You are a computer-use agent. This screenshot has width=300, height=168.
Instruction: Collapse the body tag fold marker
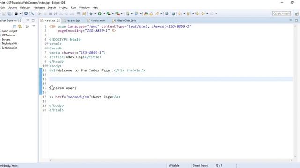point(47,66)
